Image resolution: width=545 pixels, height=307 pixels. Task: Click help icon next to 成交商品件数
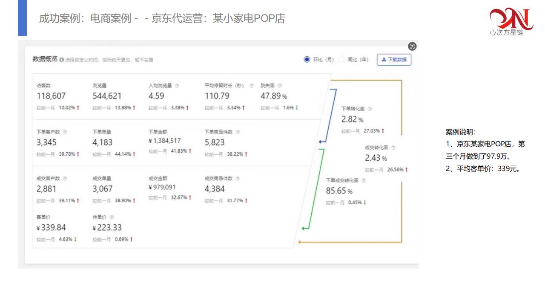pos(238,179)
